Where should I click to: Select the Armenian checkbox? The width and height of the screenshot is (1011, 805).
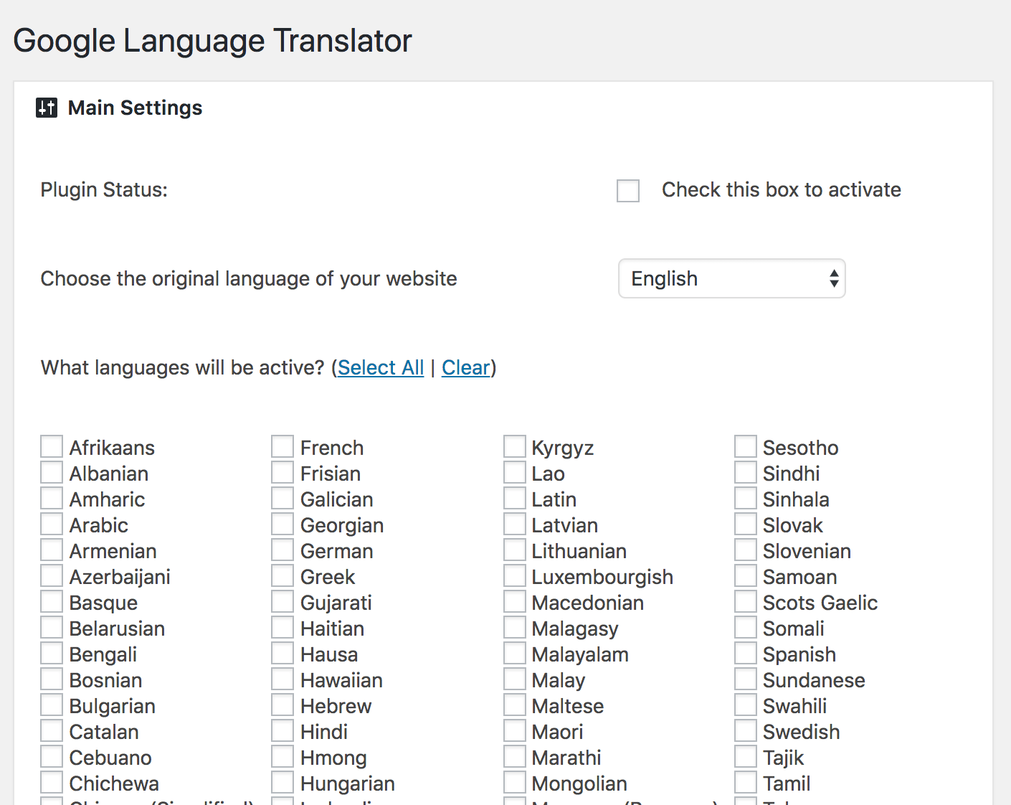tap(52, 550)
